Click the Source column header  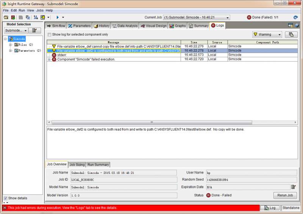tap(217, 42)
